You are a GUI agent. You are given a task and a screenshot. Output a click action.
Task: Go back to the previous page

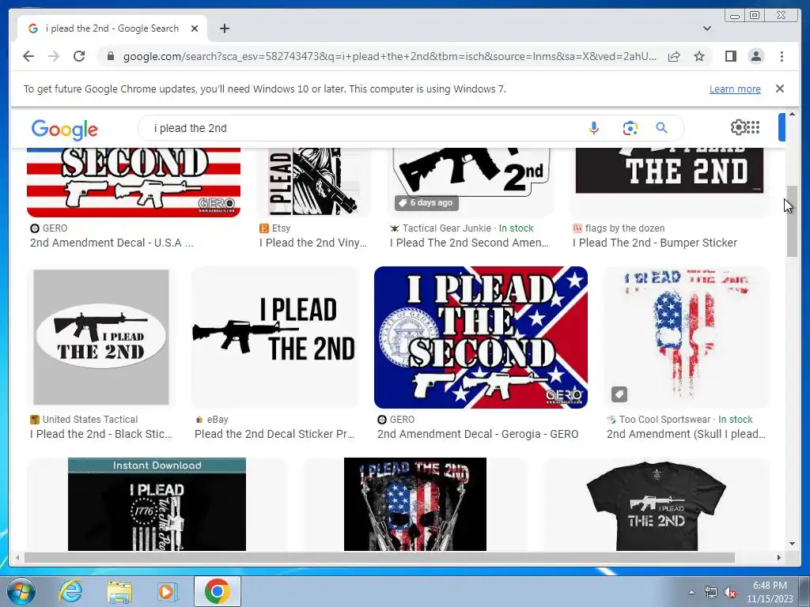click(x=28, y=56)
